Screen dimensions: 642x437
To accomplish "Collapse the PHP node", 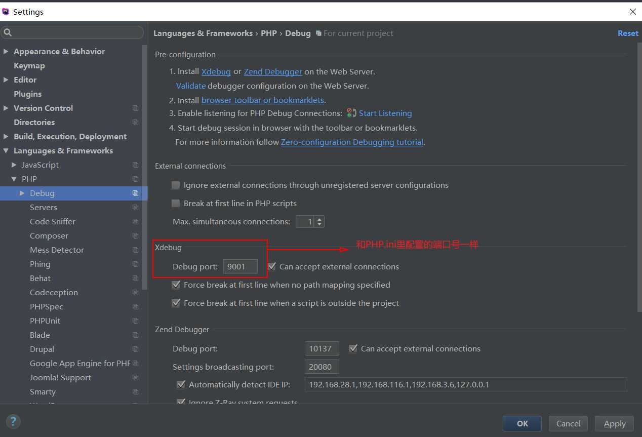I will pyautogui.click(x=14, y=179).
